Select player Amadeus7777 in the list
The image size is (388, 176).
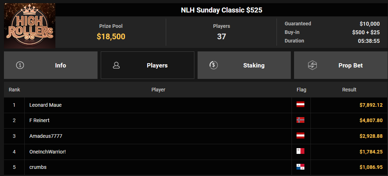coord(46,136)
